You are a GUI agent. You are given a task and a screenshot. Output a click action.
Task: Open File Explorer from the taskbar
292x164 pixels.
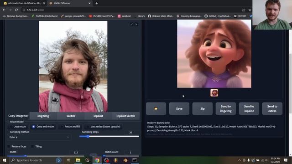78,160
